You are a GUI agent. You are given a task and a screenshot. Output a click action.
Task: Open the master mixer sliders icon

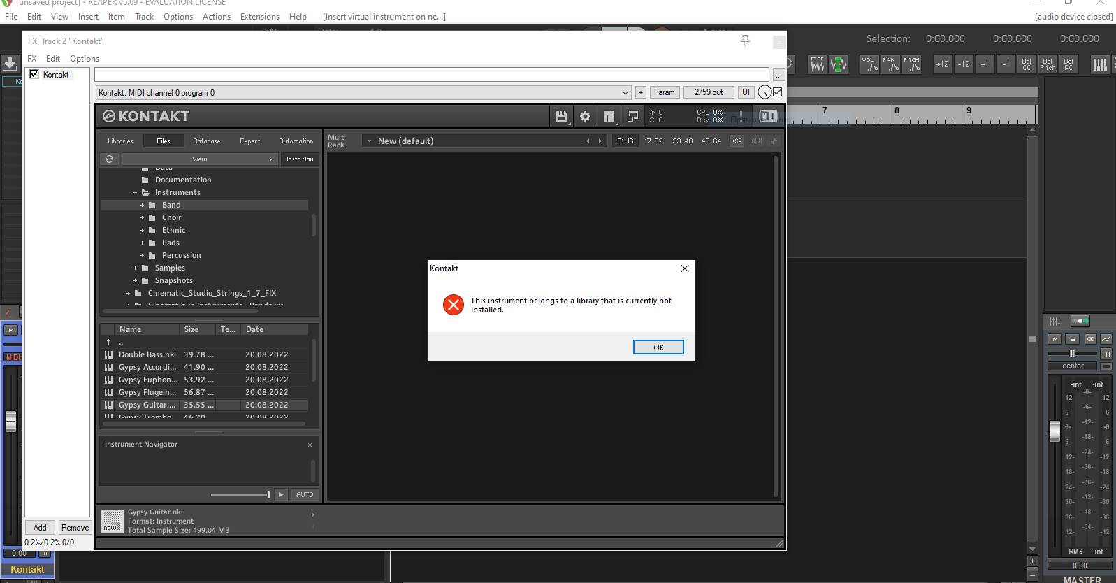tap(1055, 322)
